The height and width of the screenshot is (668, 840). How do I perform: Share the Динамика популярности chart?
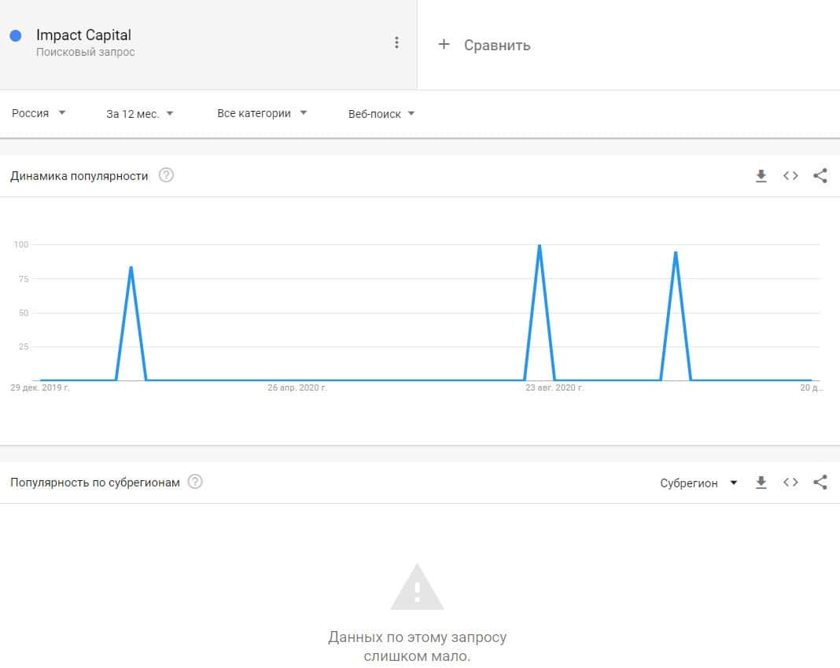pyautogui.click(x=820, y=175)
